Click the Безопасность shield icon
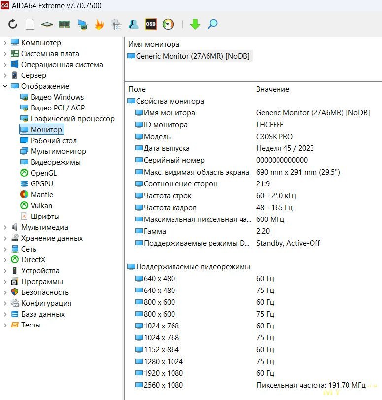382x400 pixels. [15, 292]
